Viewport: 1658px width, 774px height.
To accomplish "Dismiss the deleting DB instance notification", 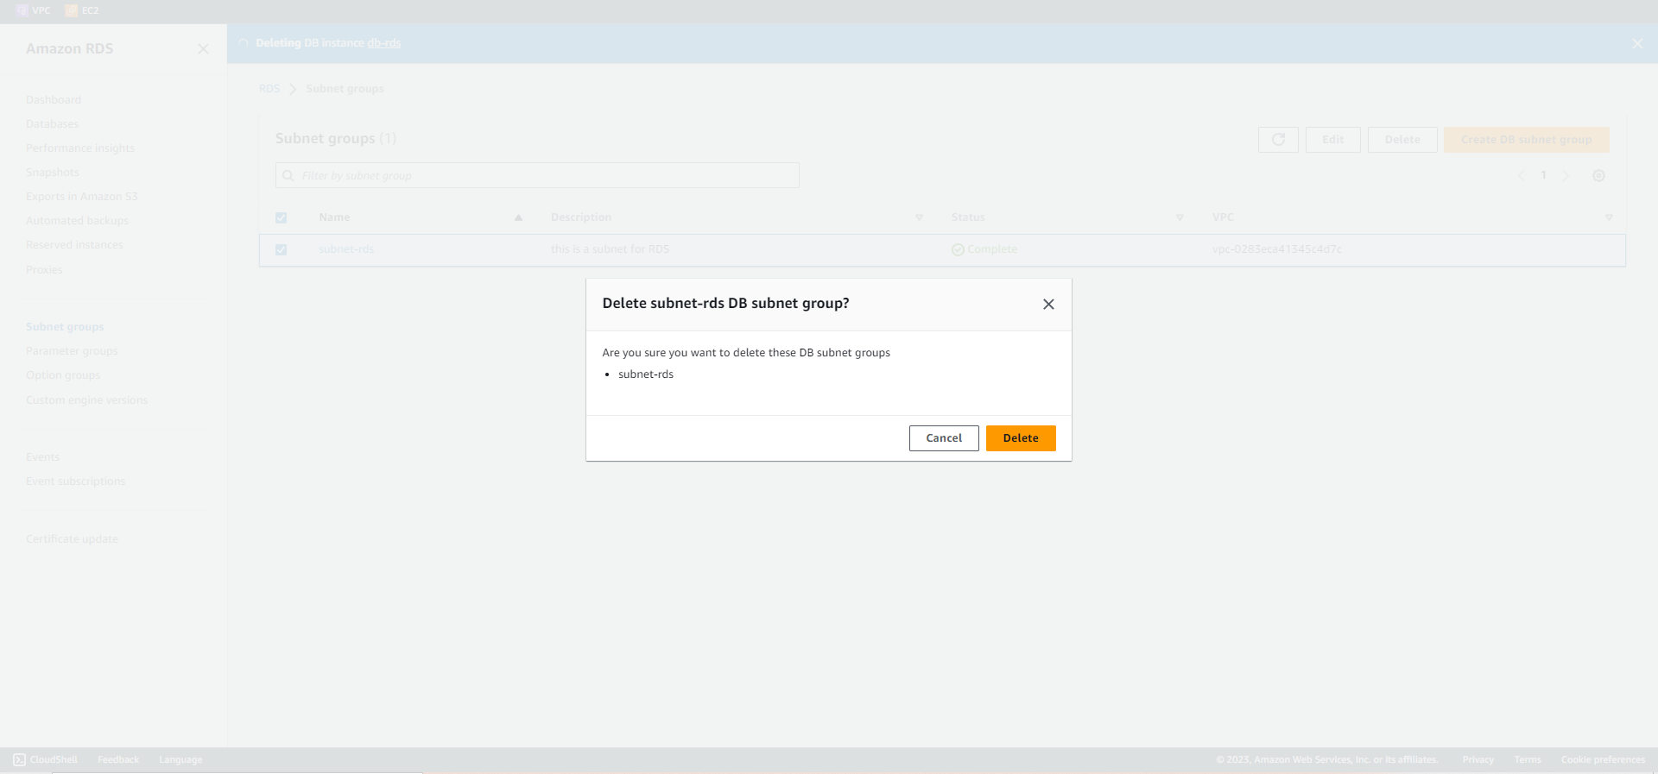I will click(1637, 43).
